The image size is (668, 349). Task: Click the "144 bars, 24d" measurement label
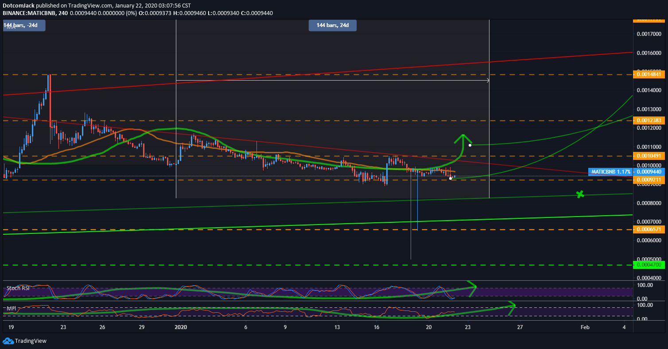[333, 26]
